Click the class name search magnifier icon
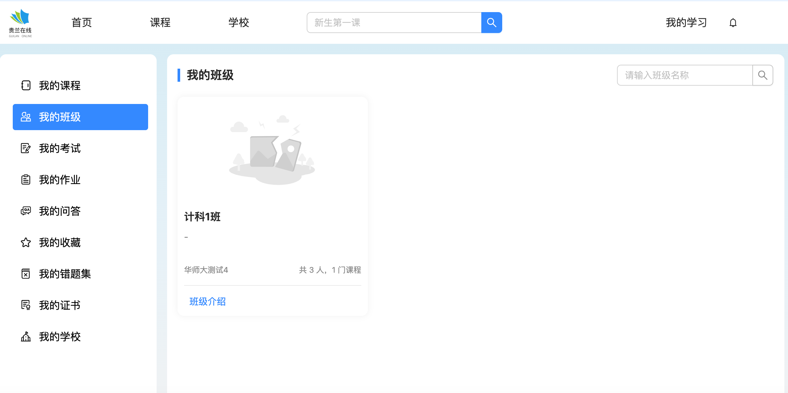The height and width of the screenshot is (393, 788). point(762,75)
